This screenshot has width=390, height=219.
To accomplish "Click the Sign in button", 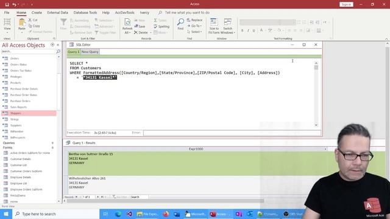I will point(346,4).
